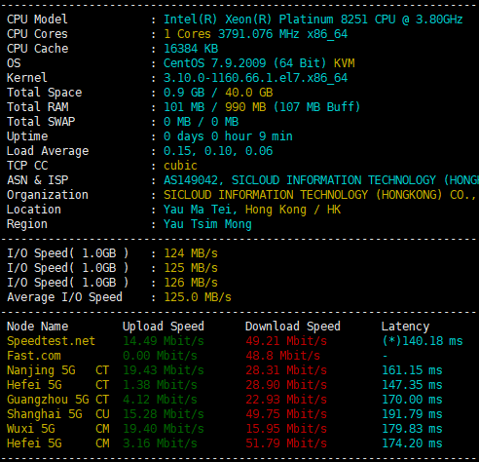
Task: Select the Average I/O Speed value 125.0 MB/s
Action: (x=198, y=297)
